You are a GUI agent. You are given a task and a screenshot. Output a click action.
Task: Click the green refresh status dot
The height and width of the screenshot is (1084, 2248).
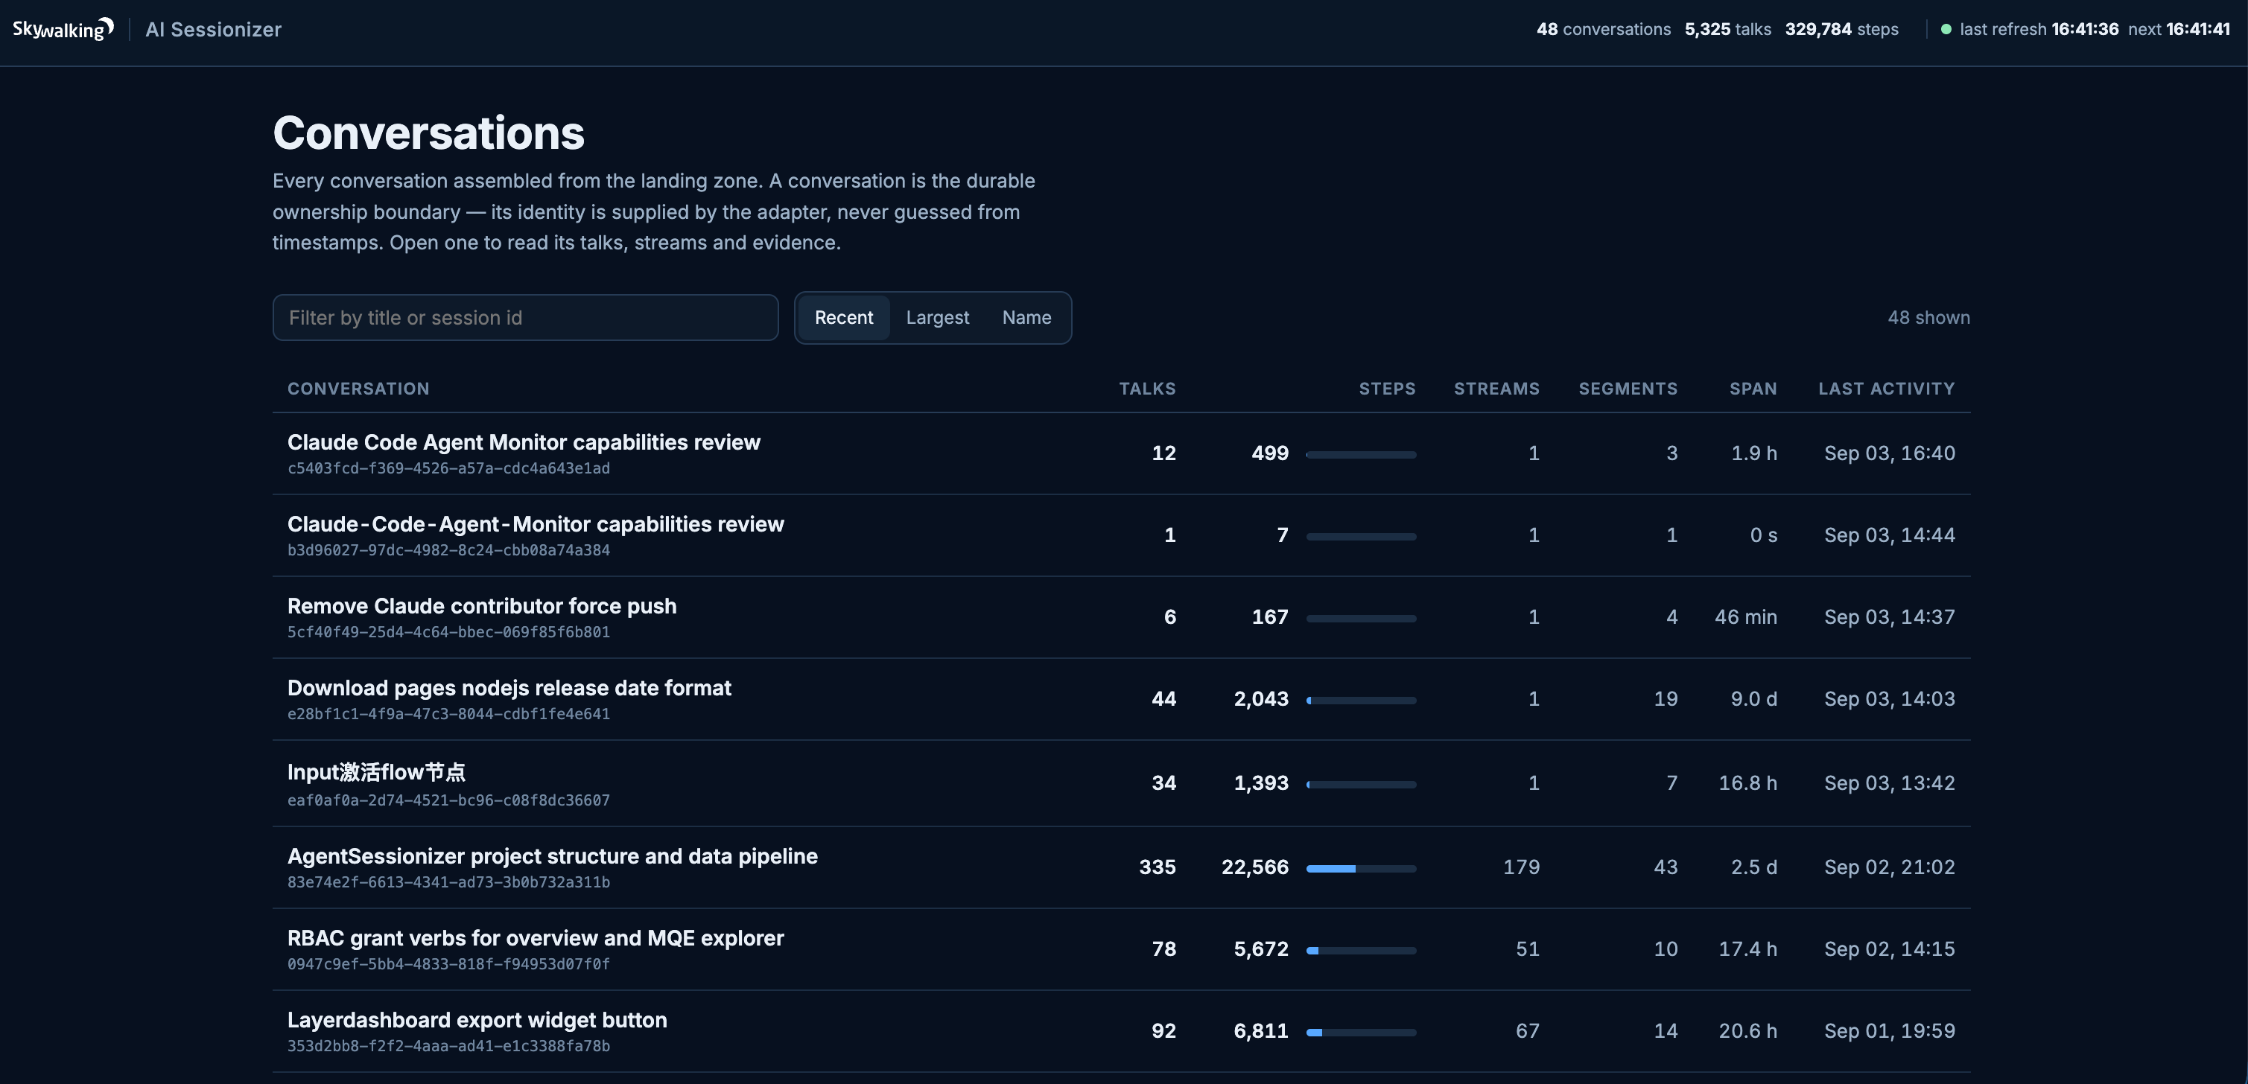pos(1945,29)
